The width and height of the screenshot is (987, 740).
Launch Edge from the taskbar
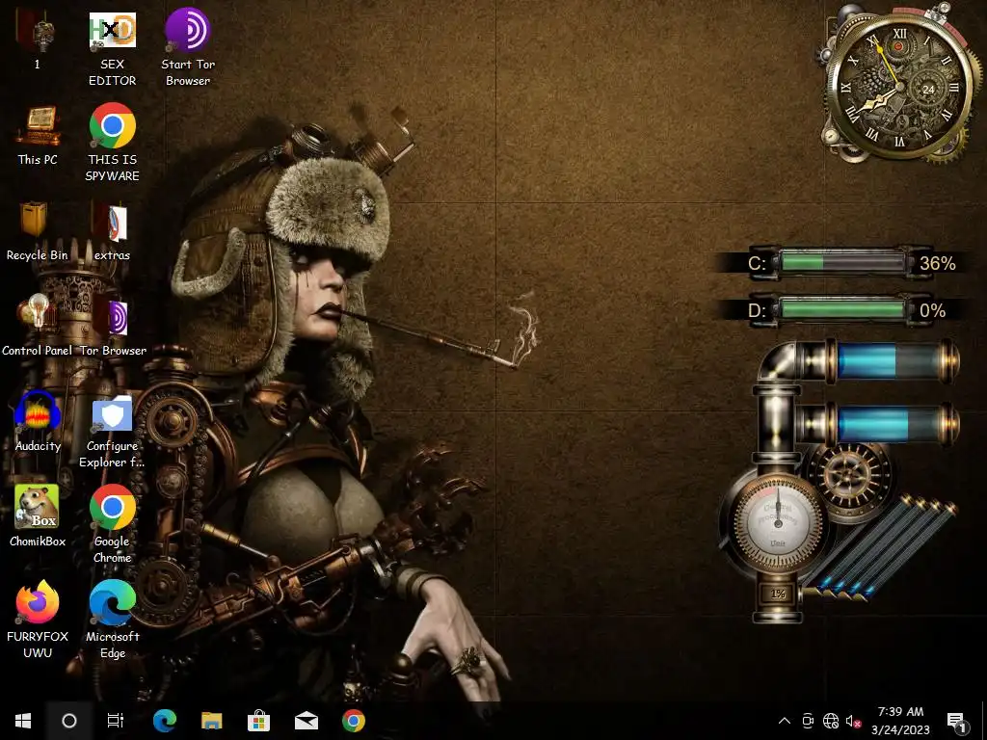164,721
